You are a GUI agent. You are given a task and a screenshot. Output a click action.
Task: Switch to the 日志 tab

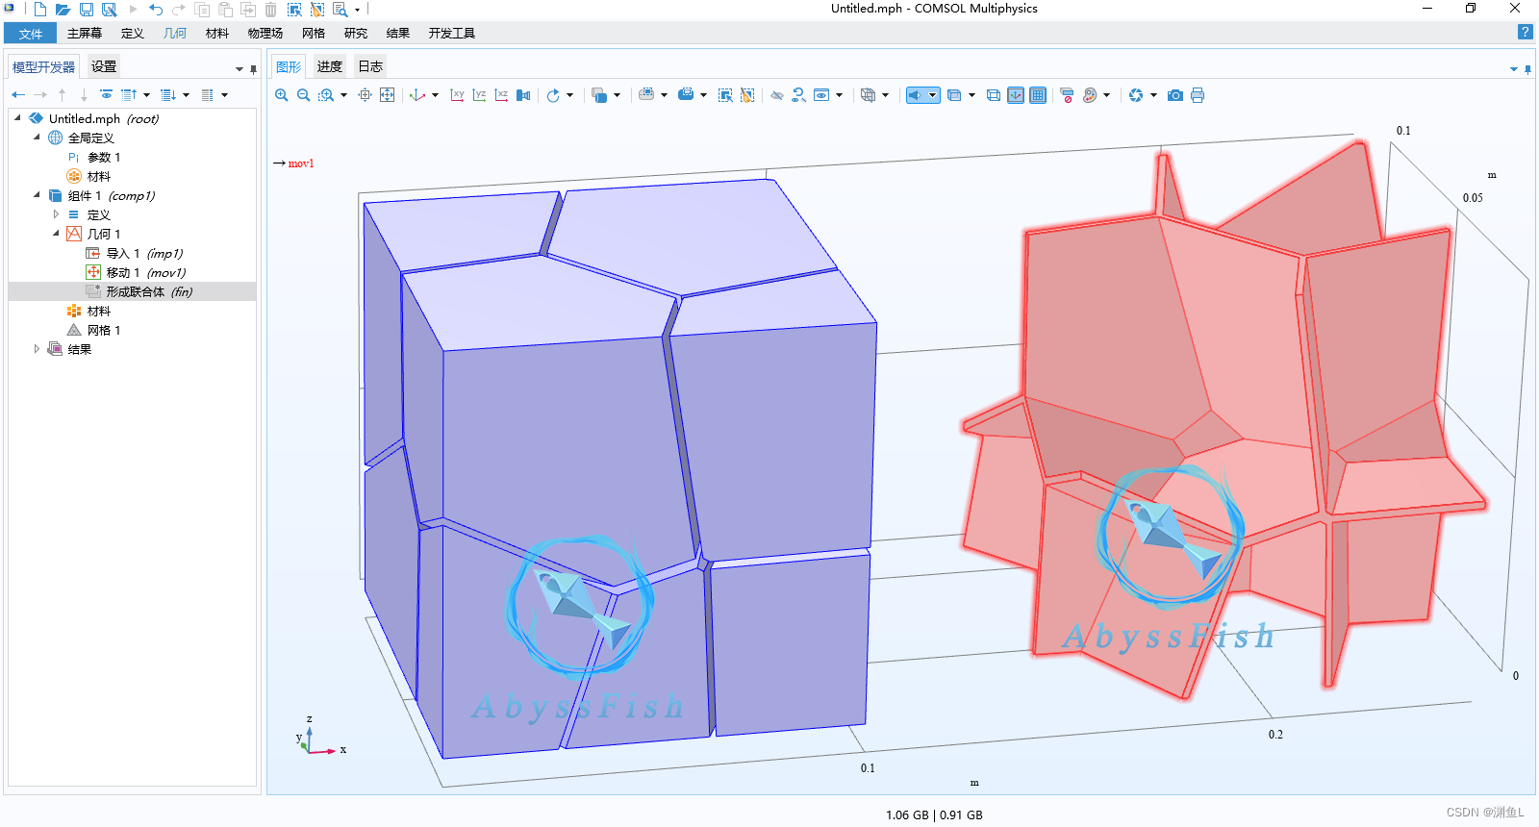(370, 66)
